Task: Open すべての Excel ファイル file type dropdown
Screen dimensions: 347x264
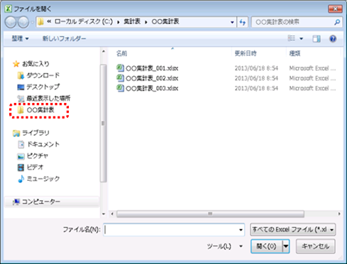Action: [293, 229]
